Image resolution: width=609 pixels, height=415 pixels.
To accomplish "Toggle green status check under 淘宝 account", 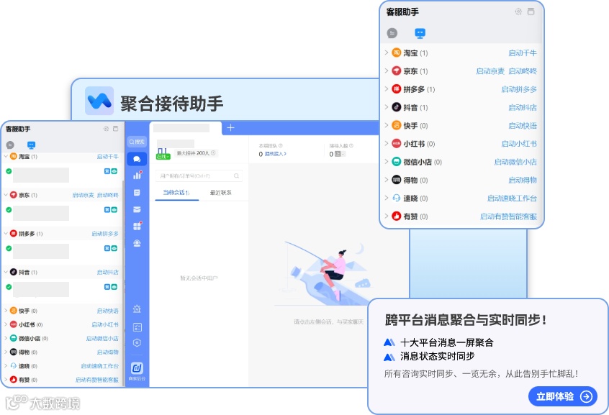I will point(9,171).
